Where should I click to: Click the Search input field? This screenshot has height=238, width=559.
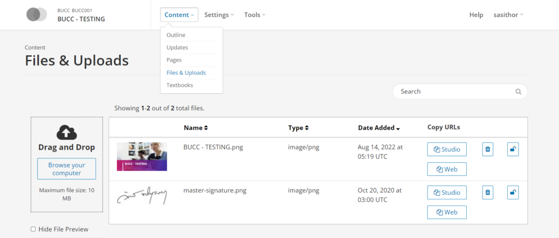pos(454,92)
